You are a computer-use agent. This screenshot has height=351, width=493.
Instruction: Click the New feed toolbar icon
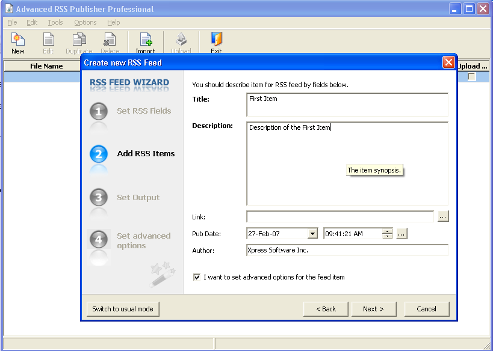point(18,39)
